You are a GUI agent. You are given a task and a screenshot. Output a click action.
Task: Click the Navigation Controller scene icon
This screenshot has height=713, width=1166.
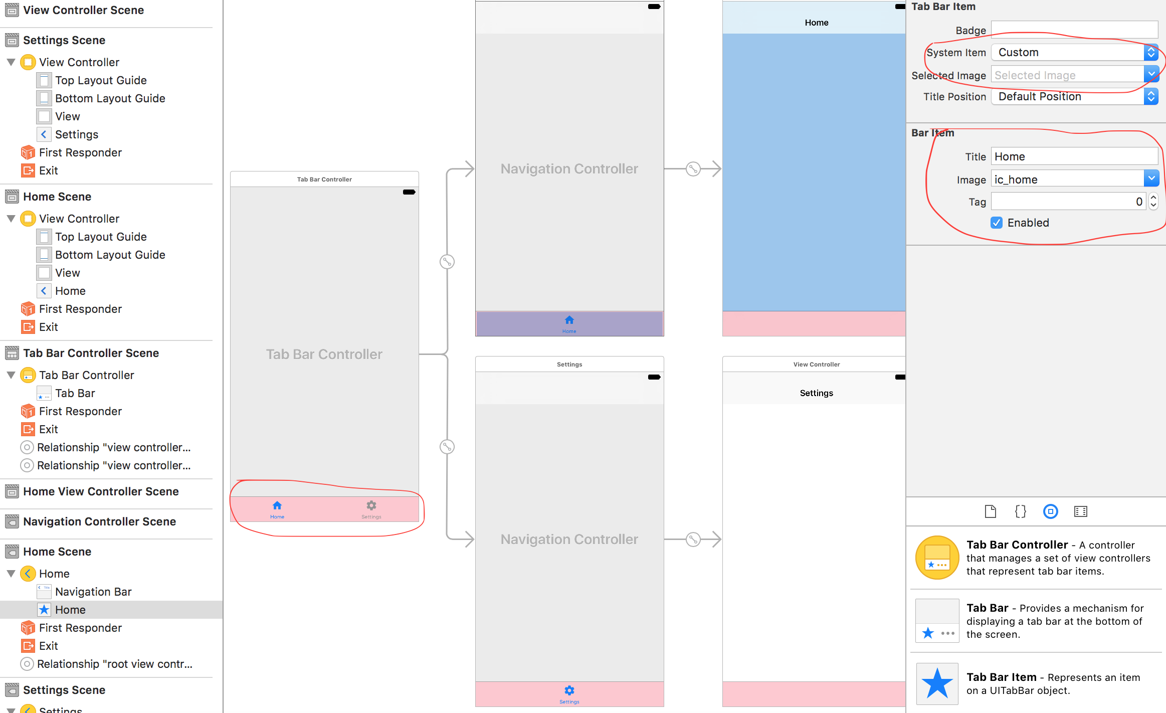(14, 521)
